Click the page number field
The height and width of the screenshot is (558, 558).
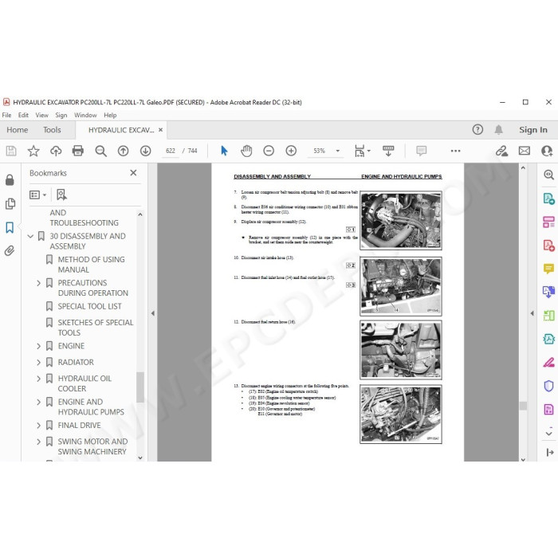click(x=171, y=151)
